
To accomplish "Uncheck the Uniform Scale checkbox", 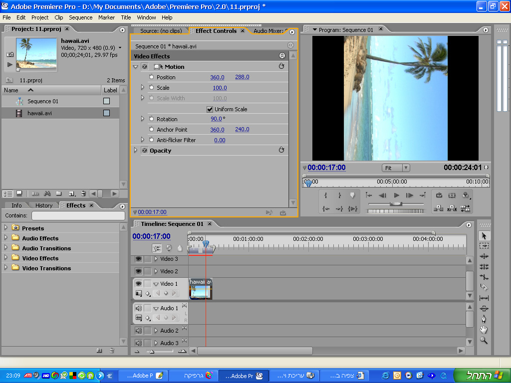I will point(210,109).
